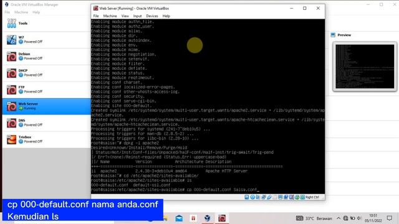
Task: Select the FTP virtual machine
Action: pyautogui.click(x=46, y=90)
